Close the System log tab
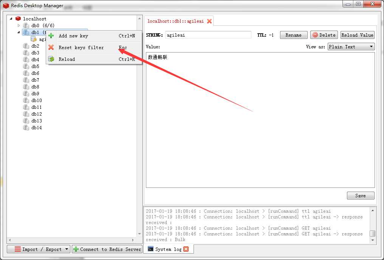The image size is (384, 260). [186, 249]
